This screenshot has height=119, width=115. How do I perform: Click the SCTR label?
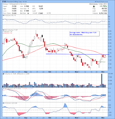pos(49,13)
